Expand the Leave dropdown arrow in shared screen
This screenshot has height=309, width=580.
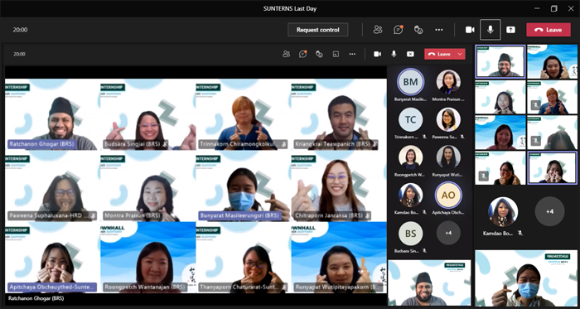460,54
